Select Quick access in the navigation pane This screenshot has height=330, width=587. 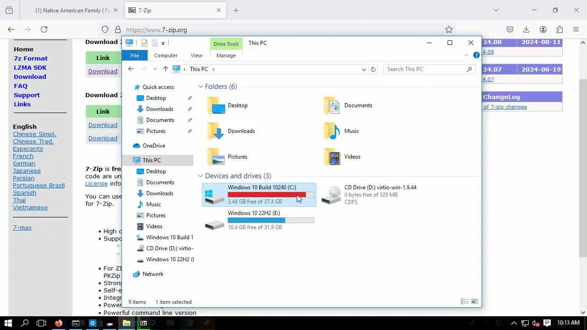point(158,87)
